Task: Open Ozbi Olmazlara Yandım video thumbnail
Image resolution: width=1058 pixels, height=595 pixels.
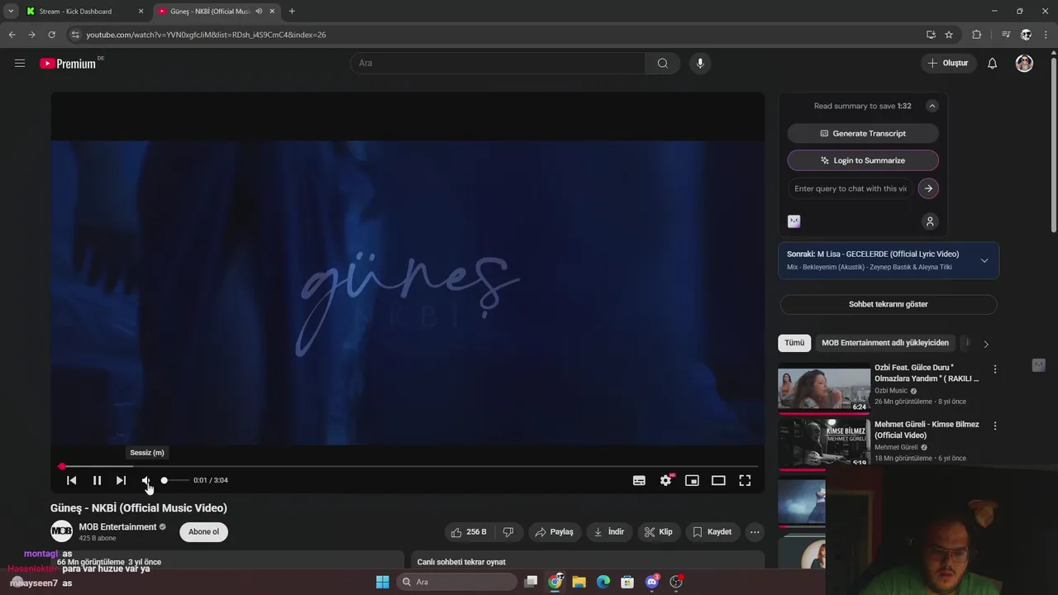Action: click(824, 387)
